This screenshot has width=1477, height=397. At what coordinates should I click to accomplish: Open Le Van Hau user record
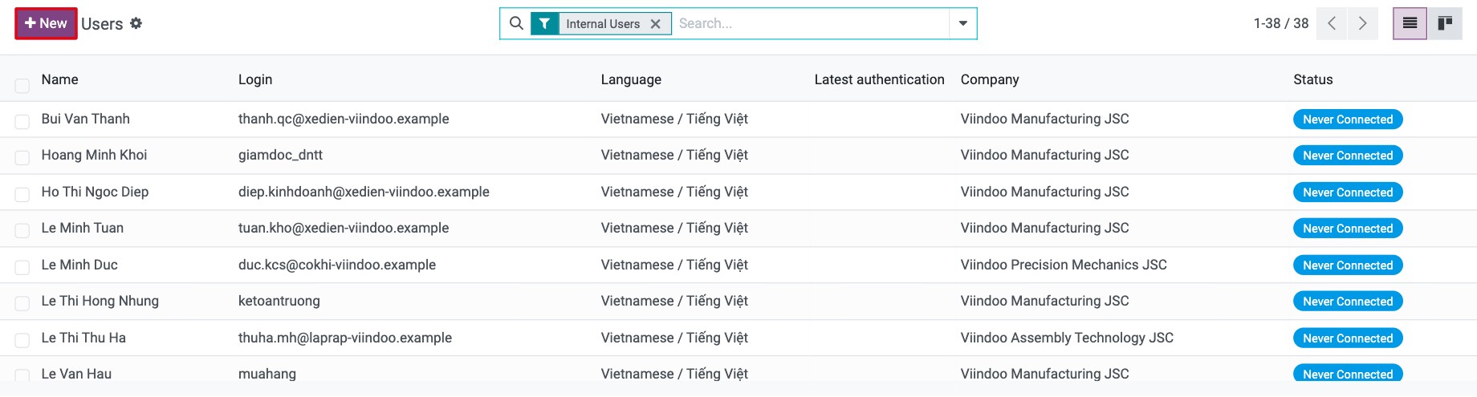(x=76, y=374)
